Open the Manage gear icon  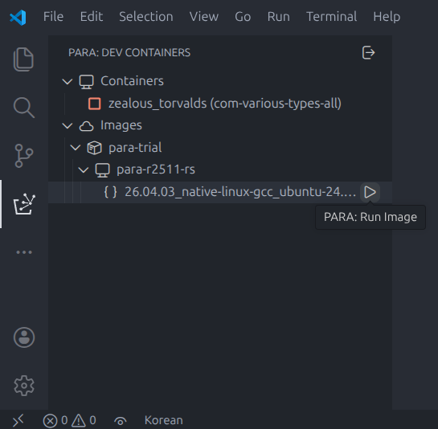point(24,386)
